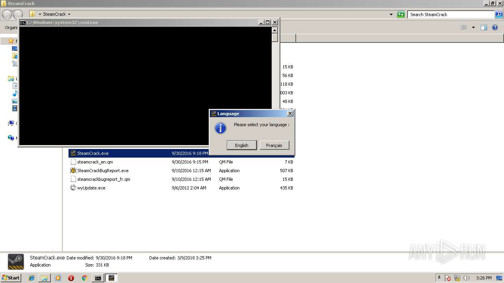The image size is (504, 283).
Task: Click the wyUpdate.exe file icon
Action: [73, 188]
